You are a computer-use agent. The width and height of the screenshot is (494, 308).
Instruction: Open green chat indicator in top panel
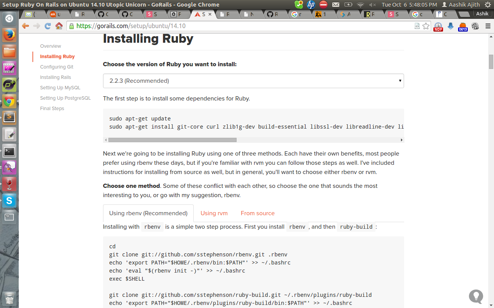pyautogui.click(x=299, y=5)
